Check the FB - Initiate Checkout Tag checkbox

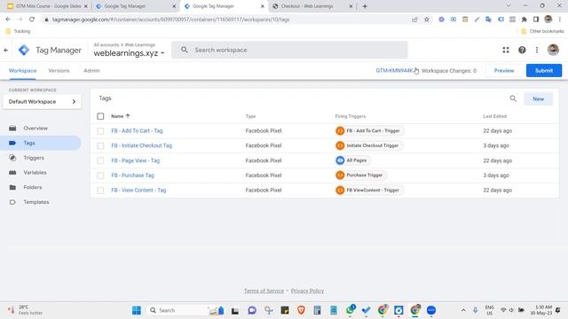click(x=100, y=145)
